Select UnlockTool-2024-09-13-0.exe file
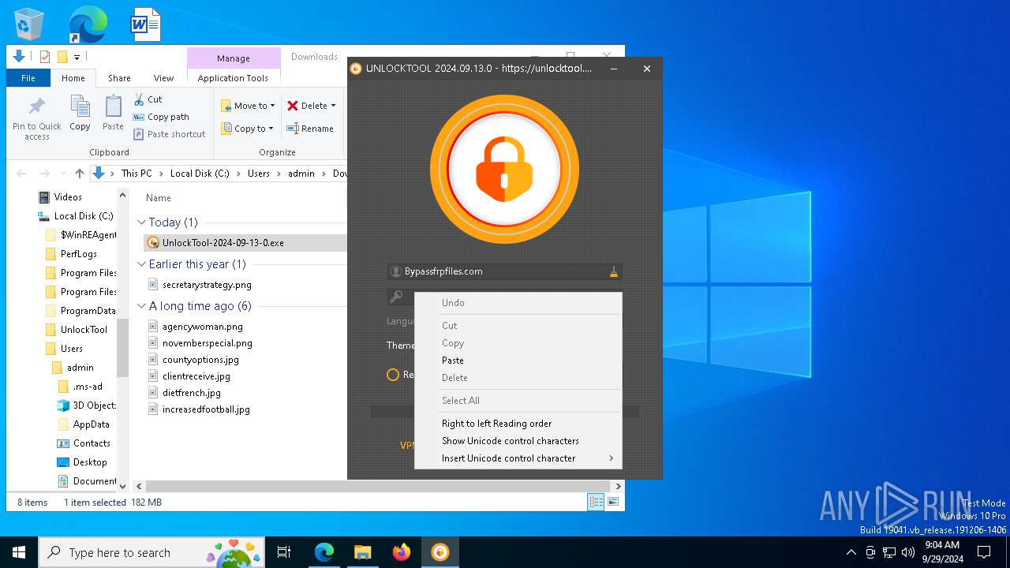The width and height of the screenshot is (1010, 568). coord(223,243)
